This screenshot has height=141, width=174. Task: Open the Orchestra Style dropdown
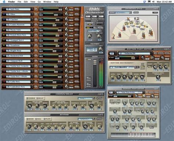(x=123, y=12)
